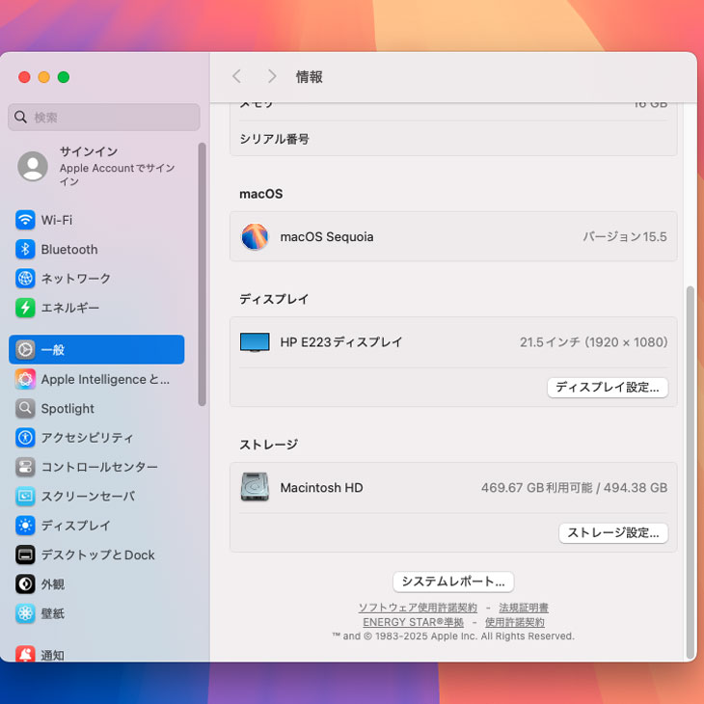Click the コントロールセンター icon
Viewport: 704px width, 704px height.
point(25,467)
